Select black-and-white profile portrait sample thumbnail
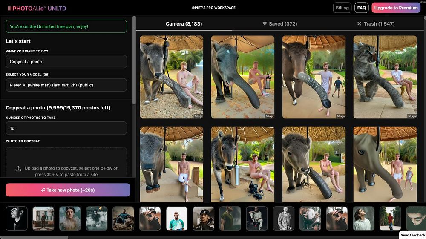Viewport: 426px width, 239px height. tap(17, 219)
